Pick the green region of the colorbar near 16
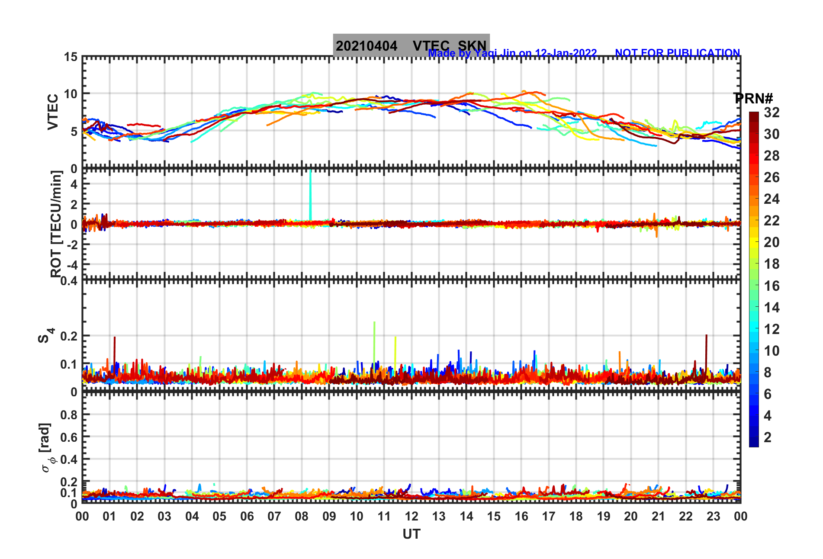823x559 pixels. [x=754, y=286]
